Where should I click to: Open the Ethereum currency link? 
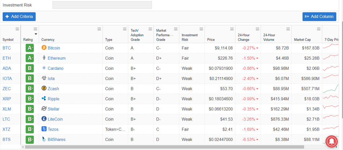coord(57,58)
